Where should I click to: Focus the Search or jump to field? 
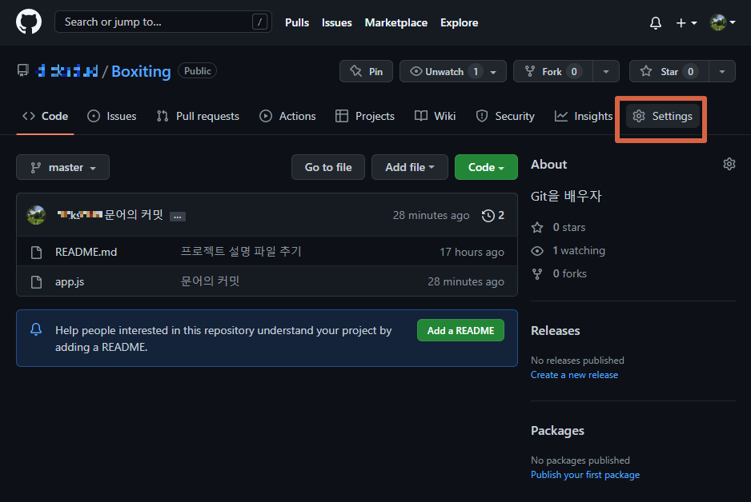pos(163,22)
